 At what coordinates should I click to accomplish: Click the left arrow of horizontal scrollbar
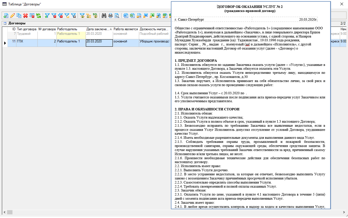coord(4,212)
